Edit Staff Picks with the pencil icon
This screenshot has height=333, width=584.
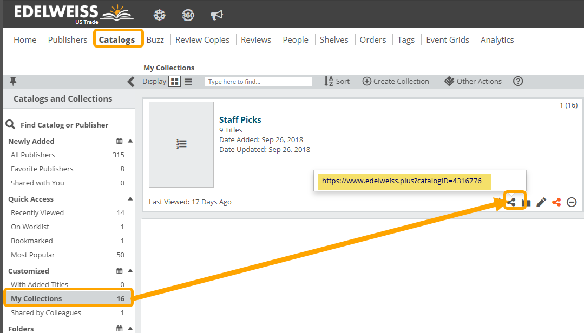click(541, 202)
